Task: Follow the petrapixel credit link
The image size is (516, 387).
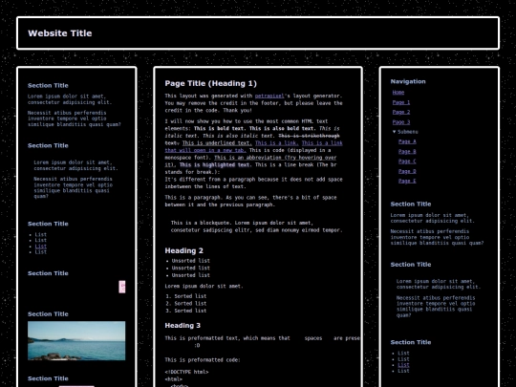Action: (269, 96)
